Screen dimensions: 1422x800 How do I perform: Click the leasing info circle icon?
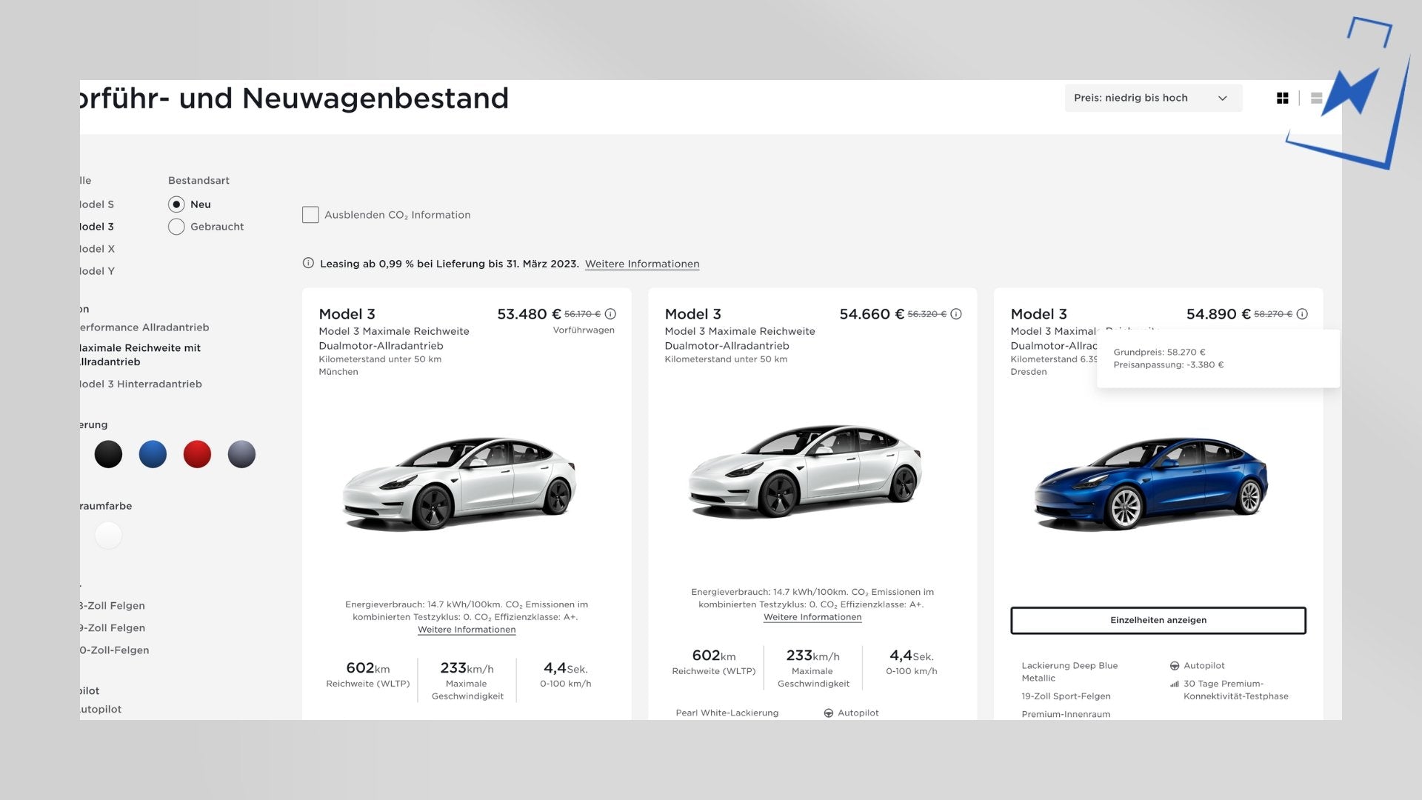[308, 263]
